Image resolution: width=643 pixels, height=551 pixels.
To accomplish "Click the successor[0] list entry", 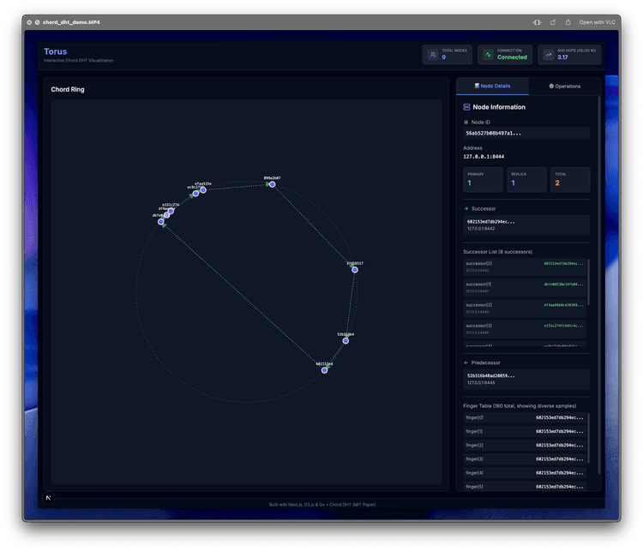I will 523,266.
